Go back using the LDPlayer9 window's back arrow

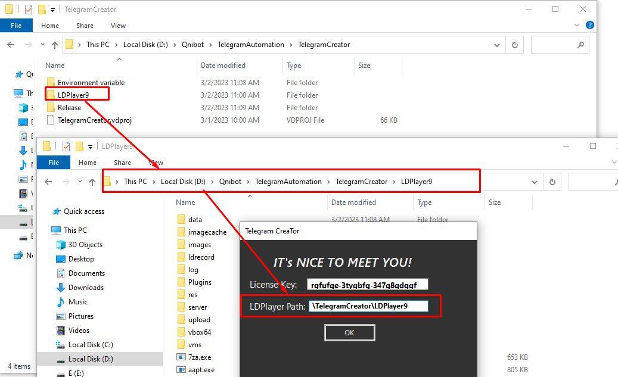pos(48,182)
